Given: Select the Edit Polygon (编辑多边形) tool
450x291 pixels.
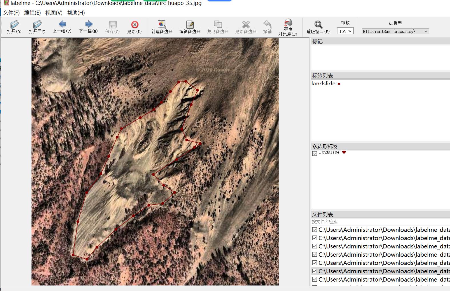Looking at the screenshot, I should pyautogui.click(x=190, y=27).
